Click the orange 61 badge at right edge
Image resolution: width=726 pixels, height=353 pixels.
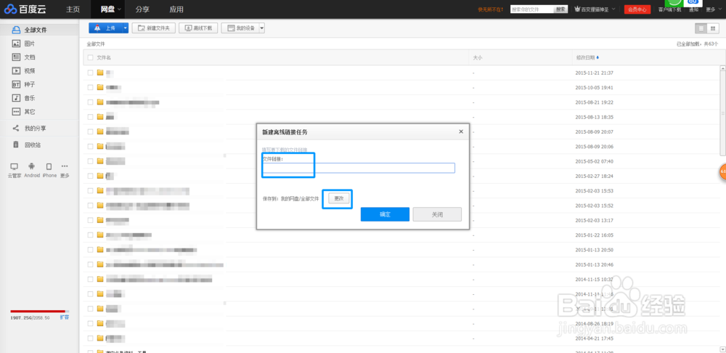(x=722, y=171)
